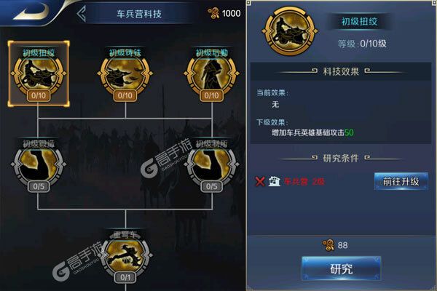This screenshot has height=291, width=437.
Task: Click the 0/10 level badge under 初级铸铁
Action: tap(125, 95)
